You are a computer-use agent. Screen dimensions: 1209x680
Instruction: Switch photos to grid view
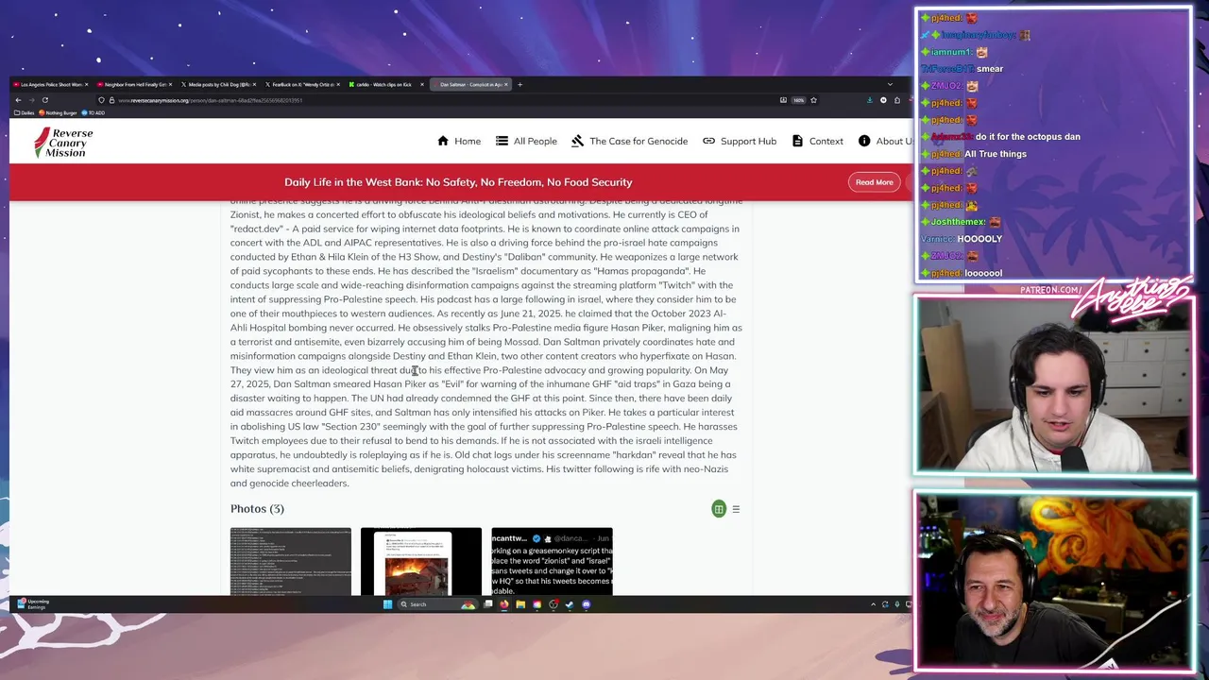pyautogui.click(x=719, y=509)
